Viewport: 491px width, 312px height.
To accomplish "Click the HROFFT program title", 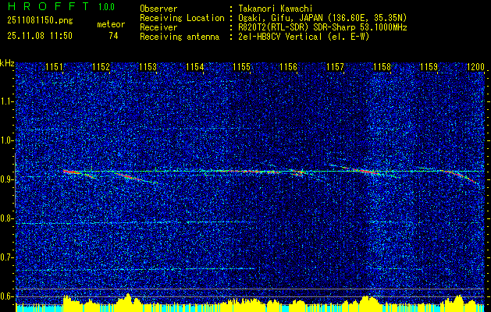I will [48, 6].
